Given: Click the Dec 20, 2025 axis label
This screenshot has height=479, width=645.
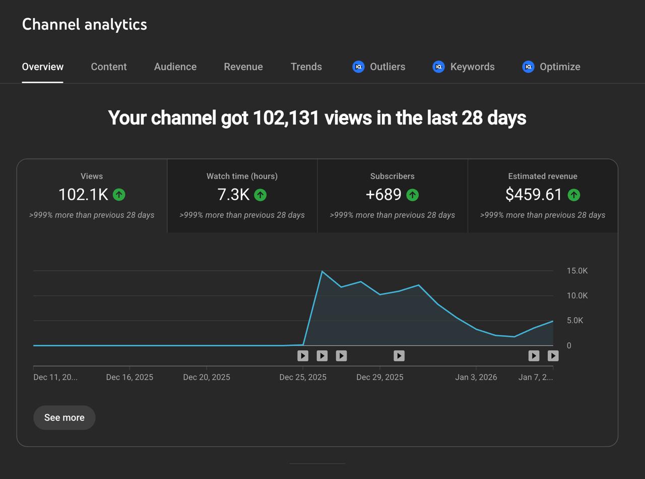Looking at the screenshot, I should point(207,377).
